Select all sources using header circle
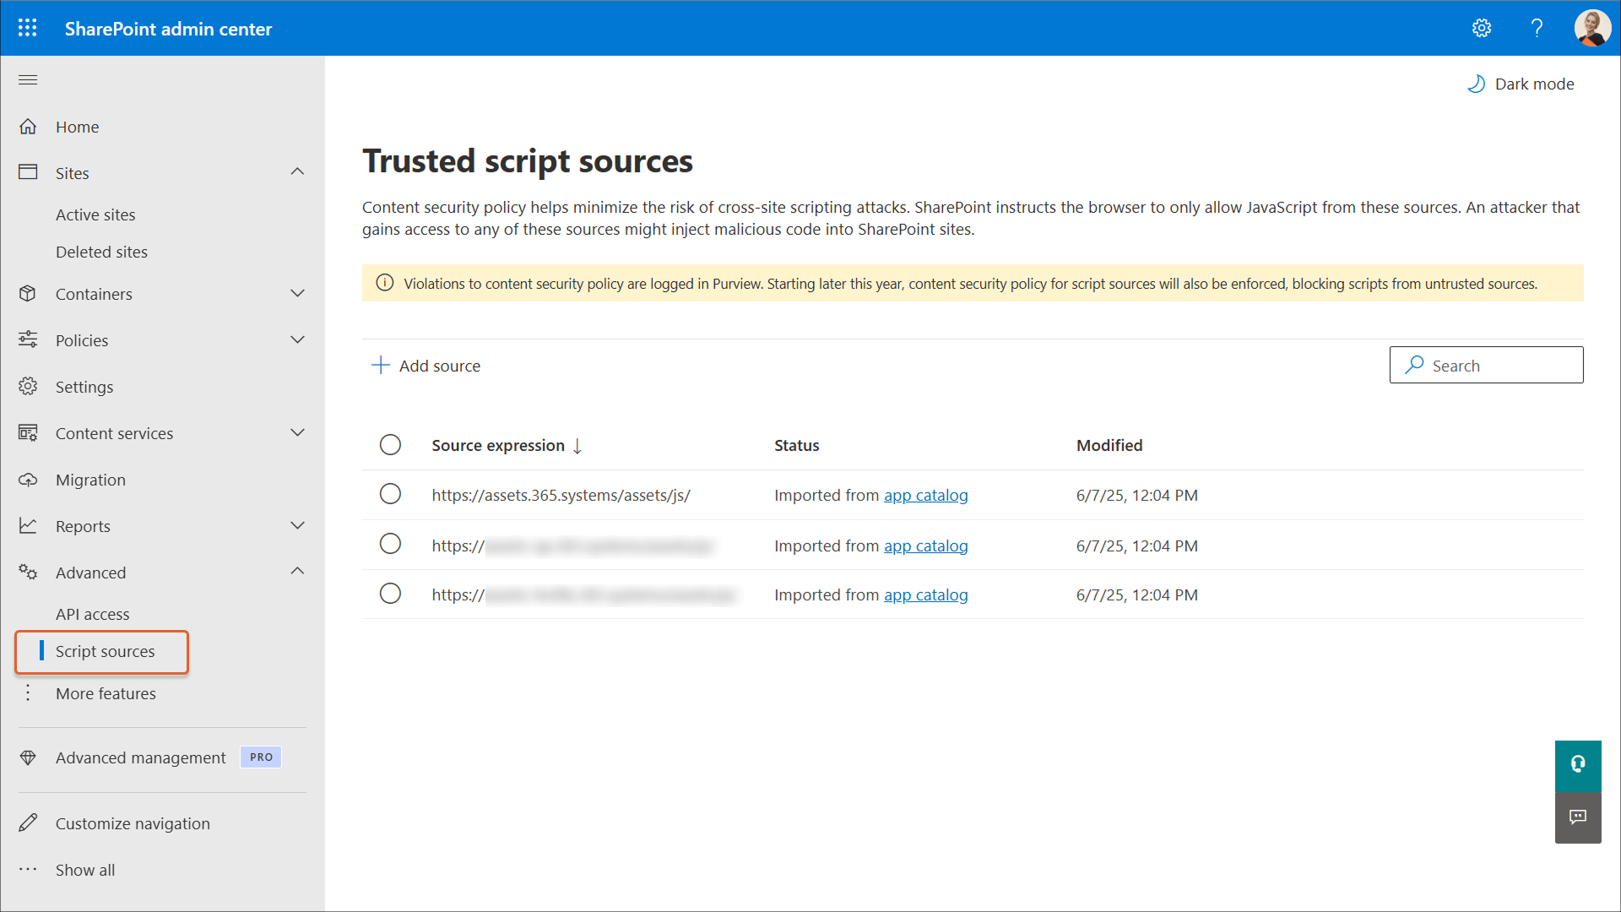Viewport: 1621px width, 912px height. pyautogui.click(x=390, y=445)
